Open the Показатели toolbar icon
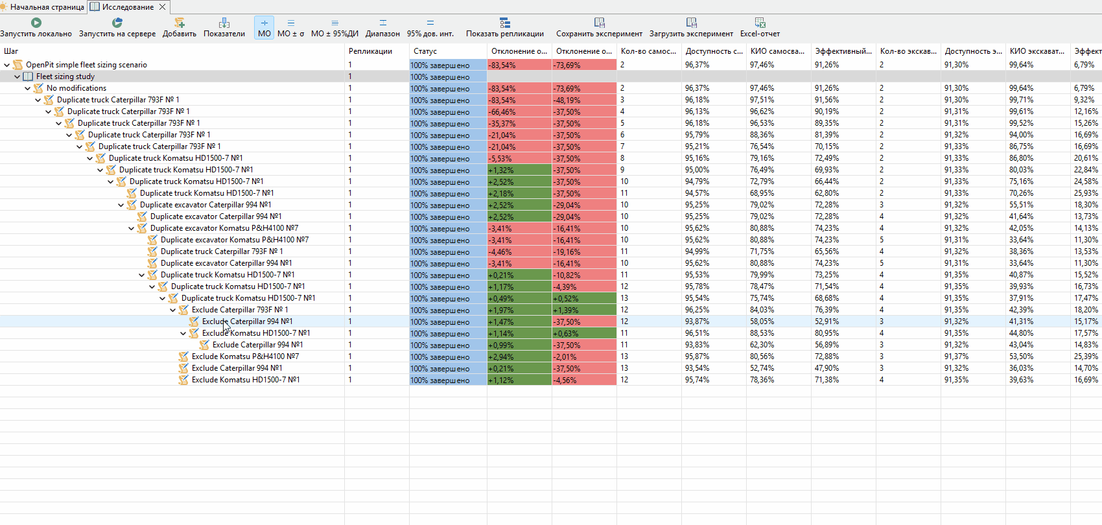Screen dimensions: 1102x525 click(224, 23)
